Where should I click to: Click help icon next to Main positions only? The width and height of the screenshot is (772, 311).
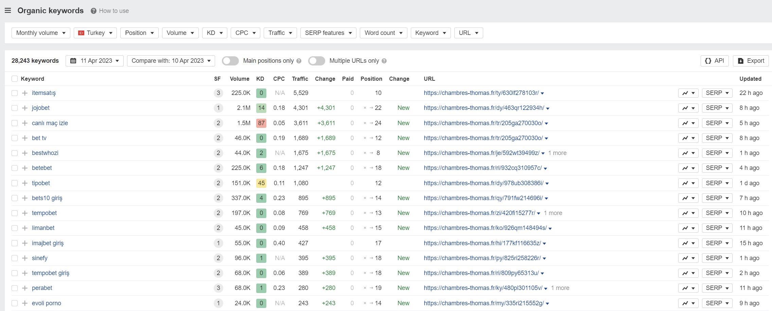coord(299,61)
